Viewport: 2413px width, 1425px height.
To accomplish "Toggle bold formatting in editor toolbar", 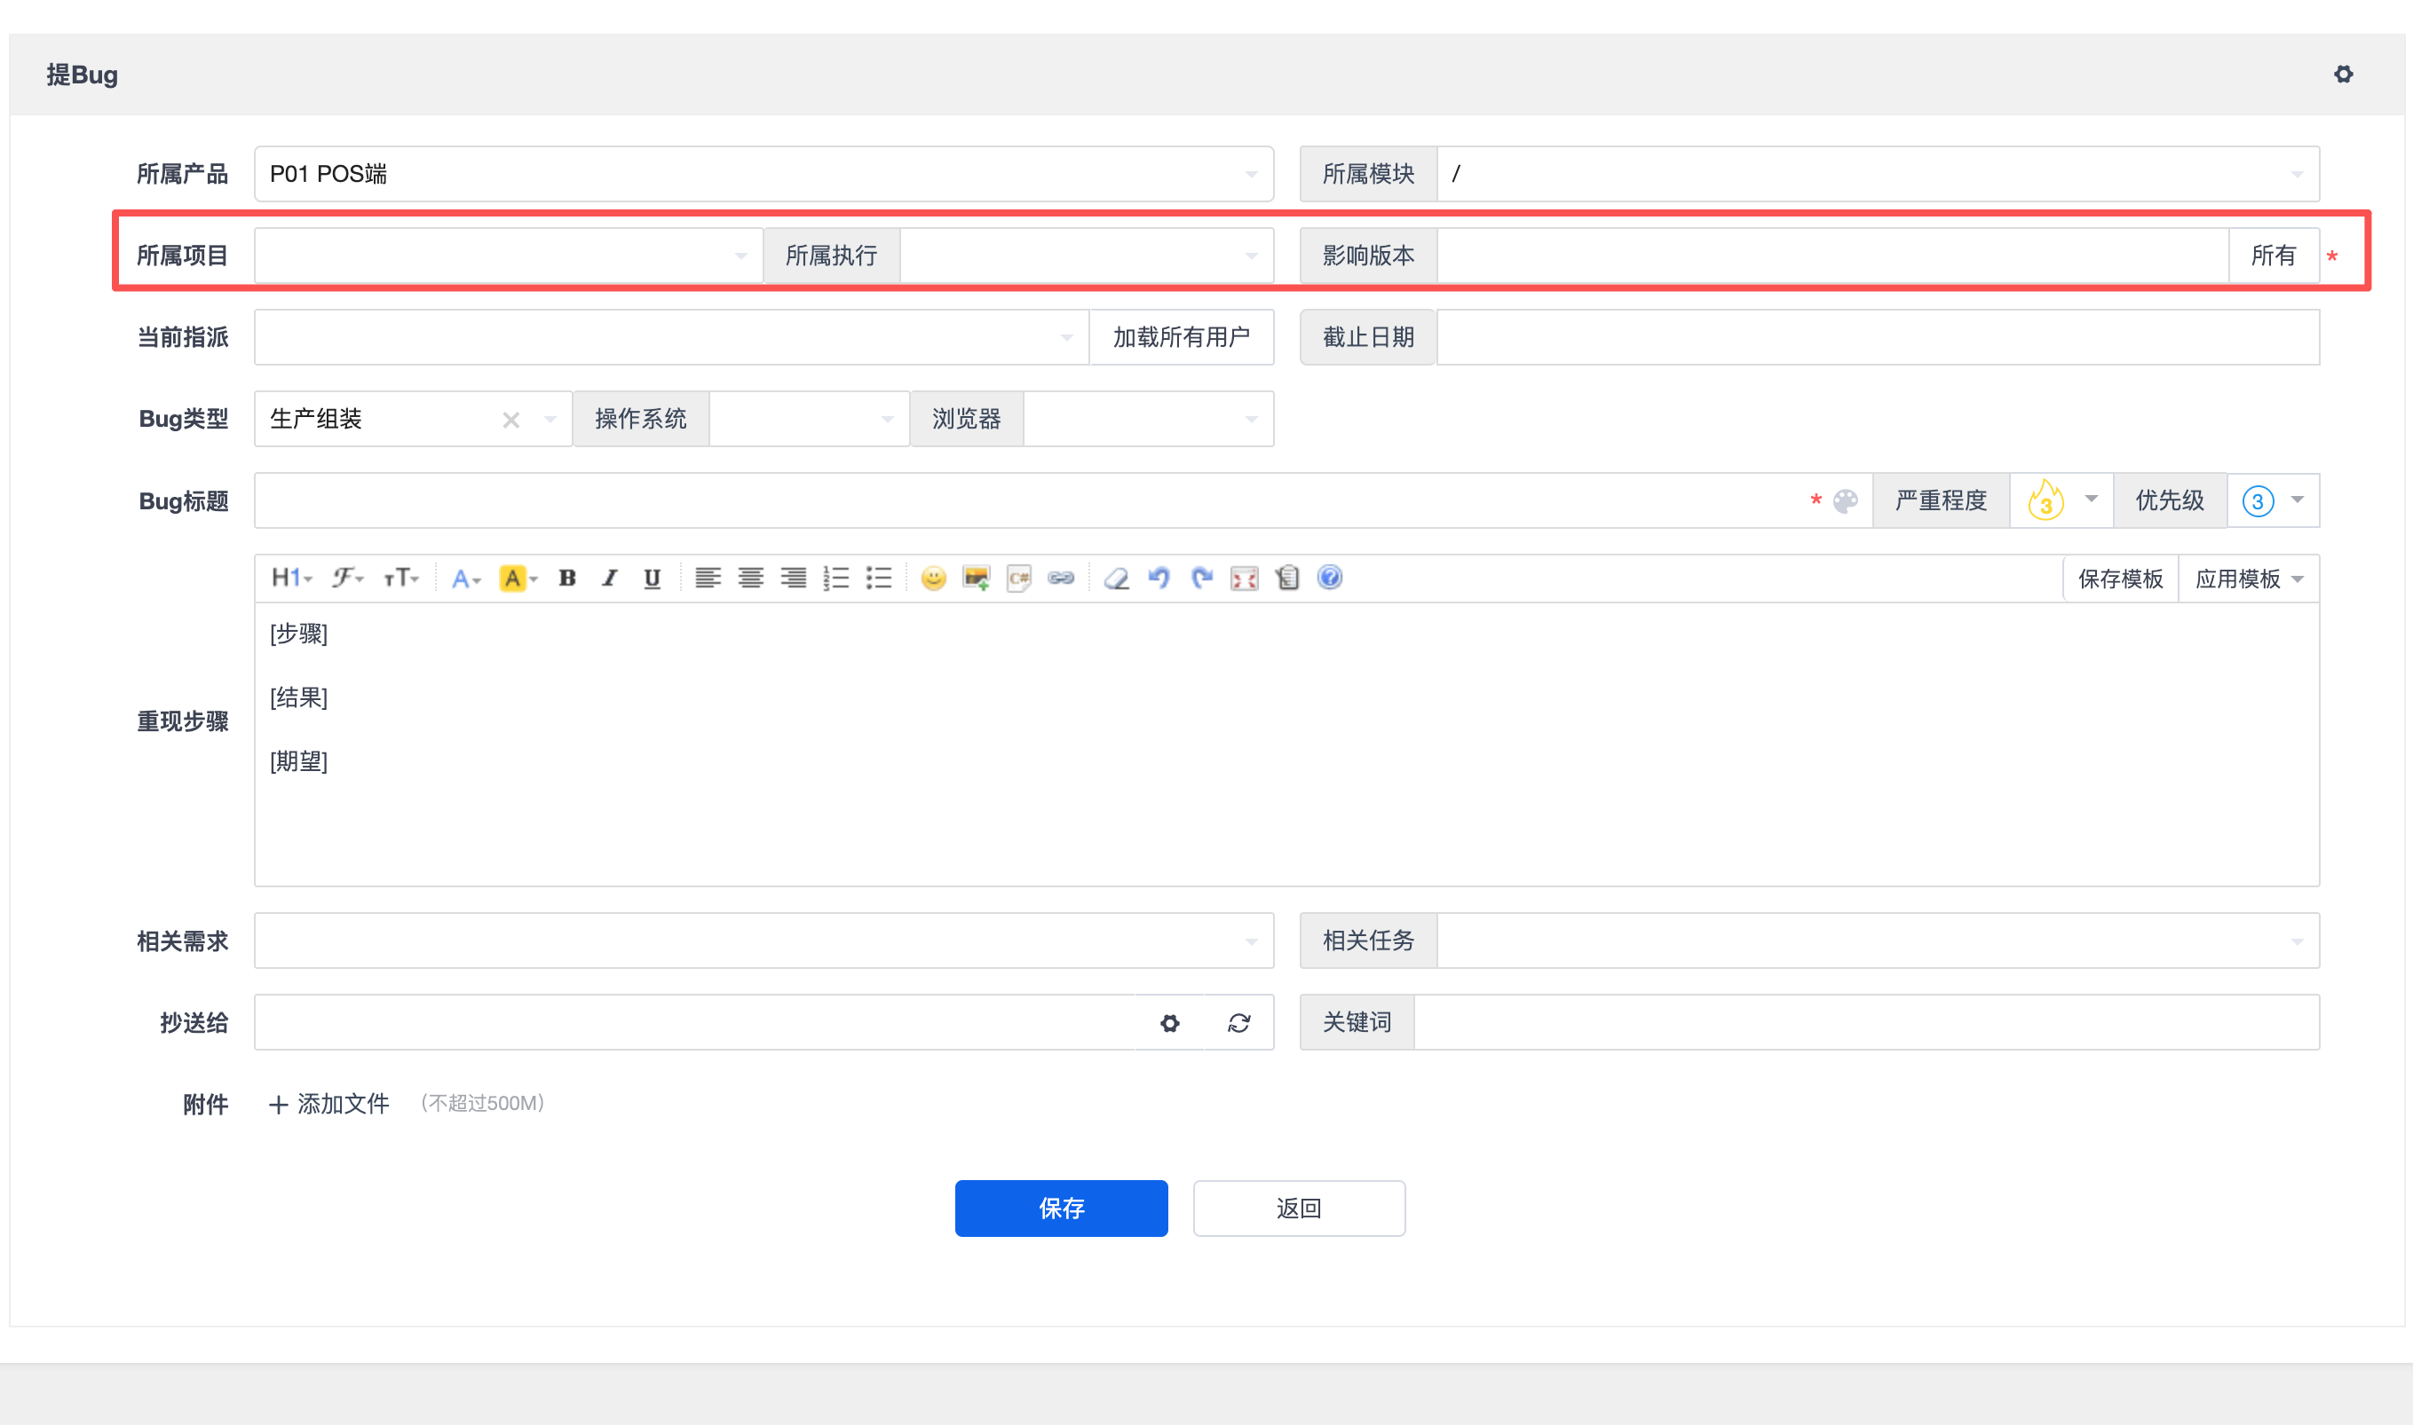I will pyautogui.click(x=566, y=578).
